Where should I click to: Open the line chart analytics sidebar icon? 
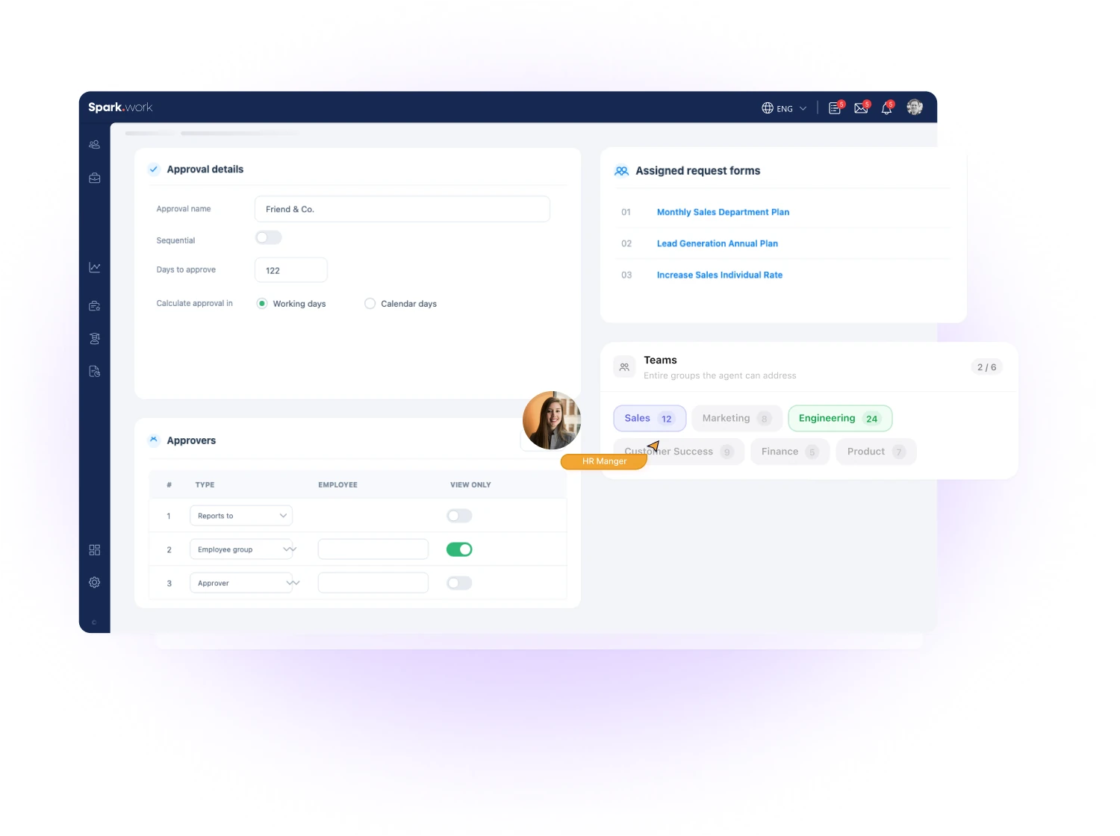click(94, 267)
